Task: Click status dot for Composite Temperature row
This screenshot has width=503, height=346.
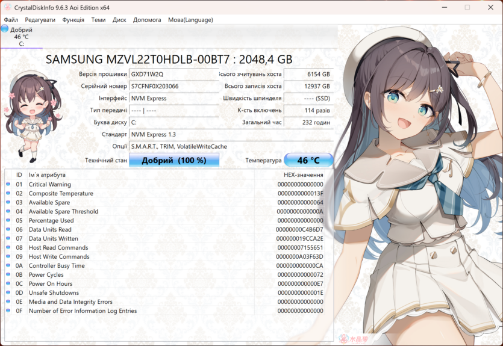Action: point(8,193)
